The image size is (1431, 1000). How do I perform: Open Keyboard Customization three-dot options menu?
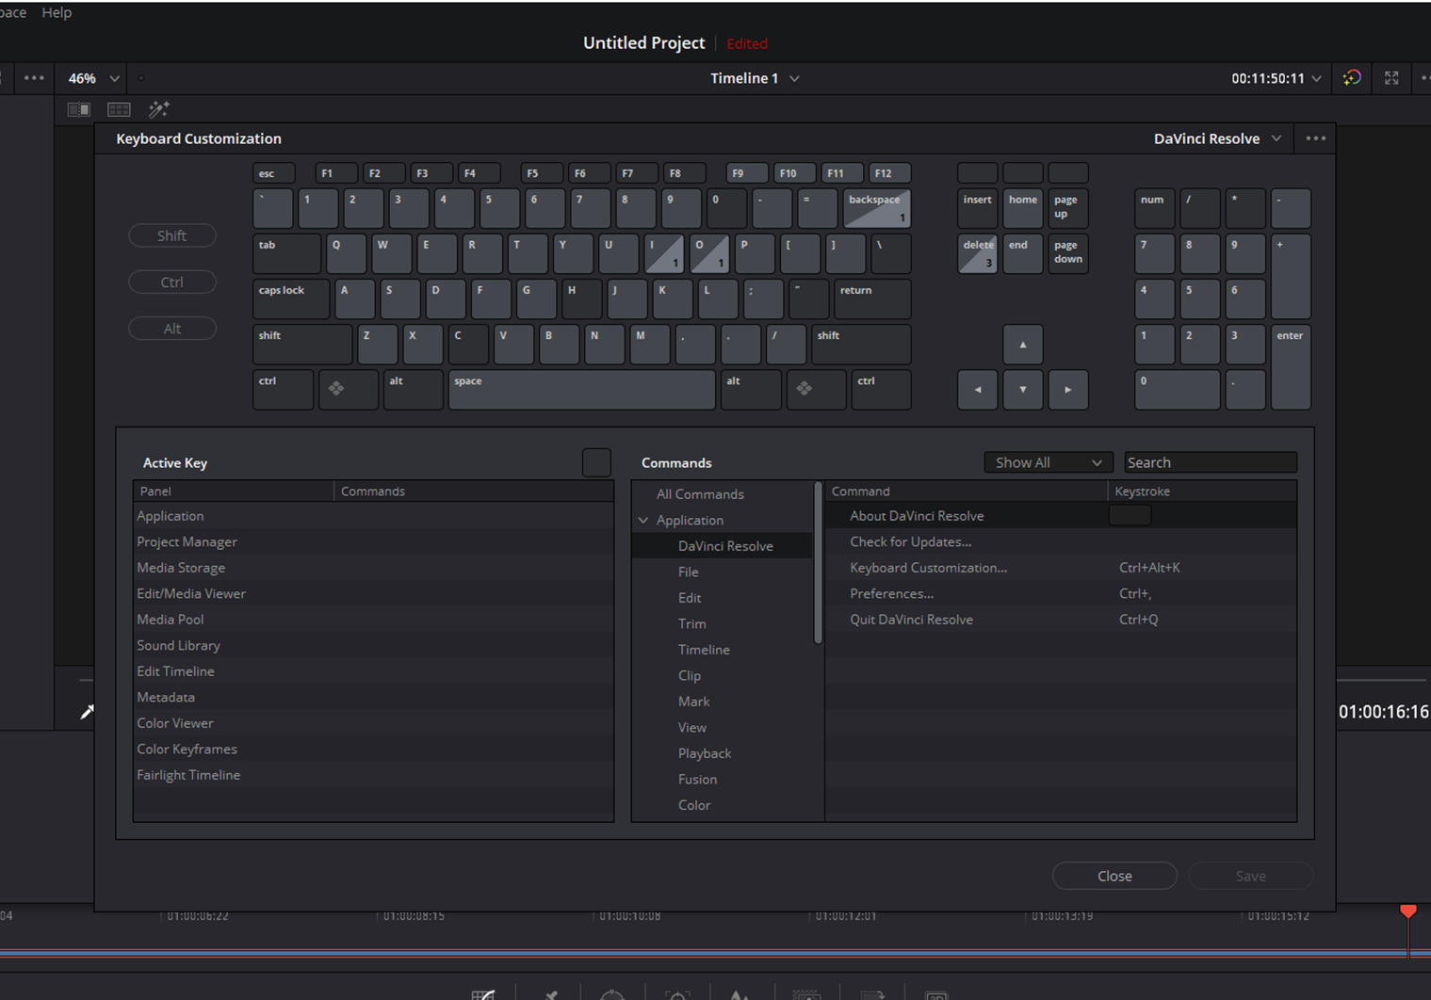click(x=1315, y=138)
